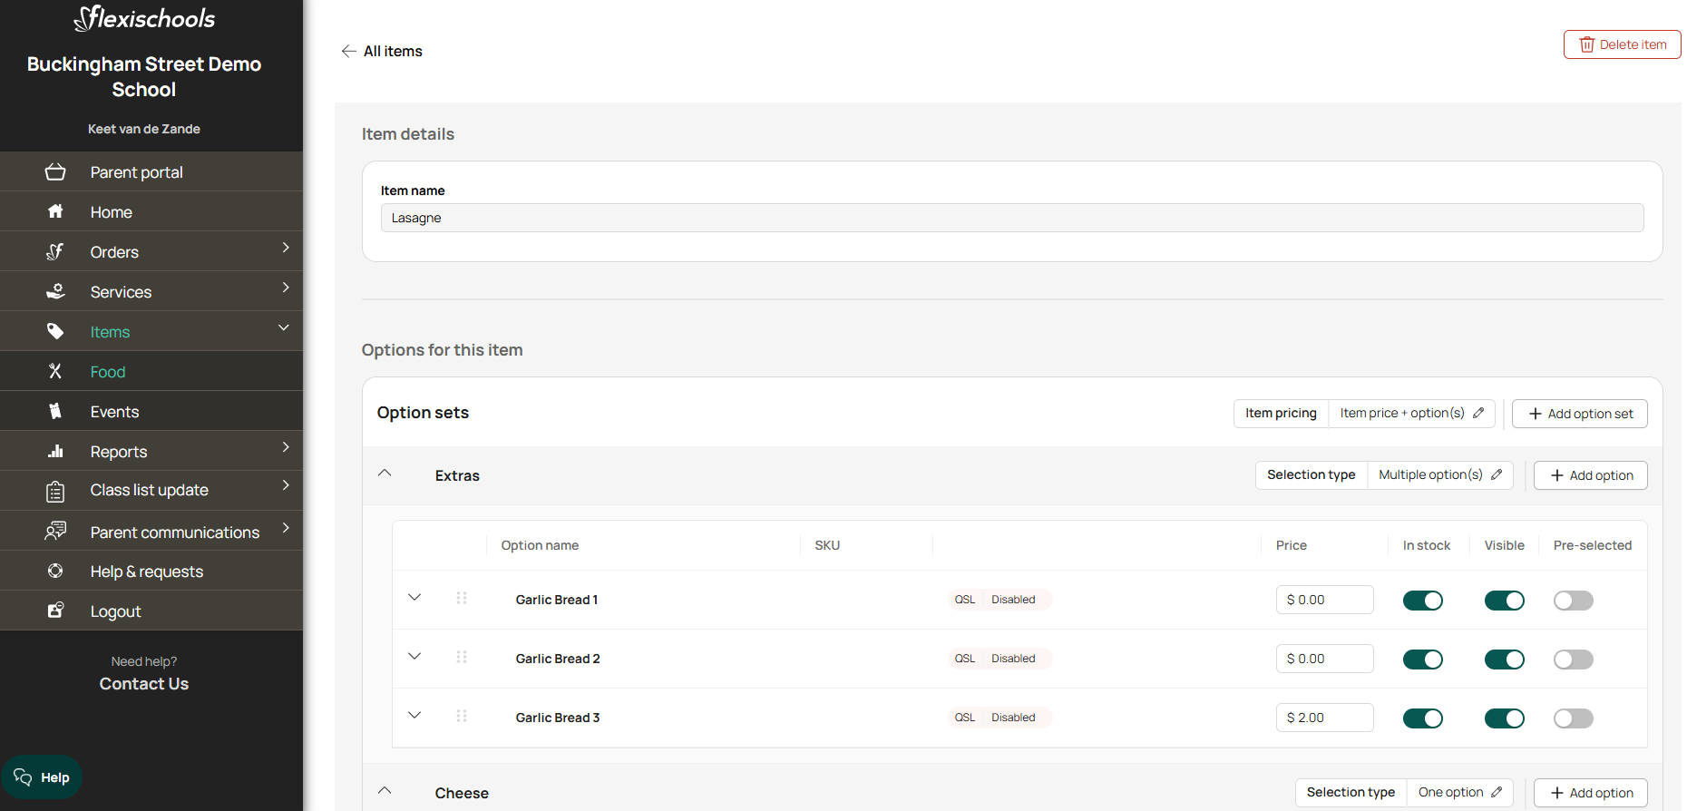Toggle In stock for Garlic Bread 1
The height and width of the screenshot is (811, 1687).
(1422, 601)
